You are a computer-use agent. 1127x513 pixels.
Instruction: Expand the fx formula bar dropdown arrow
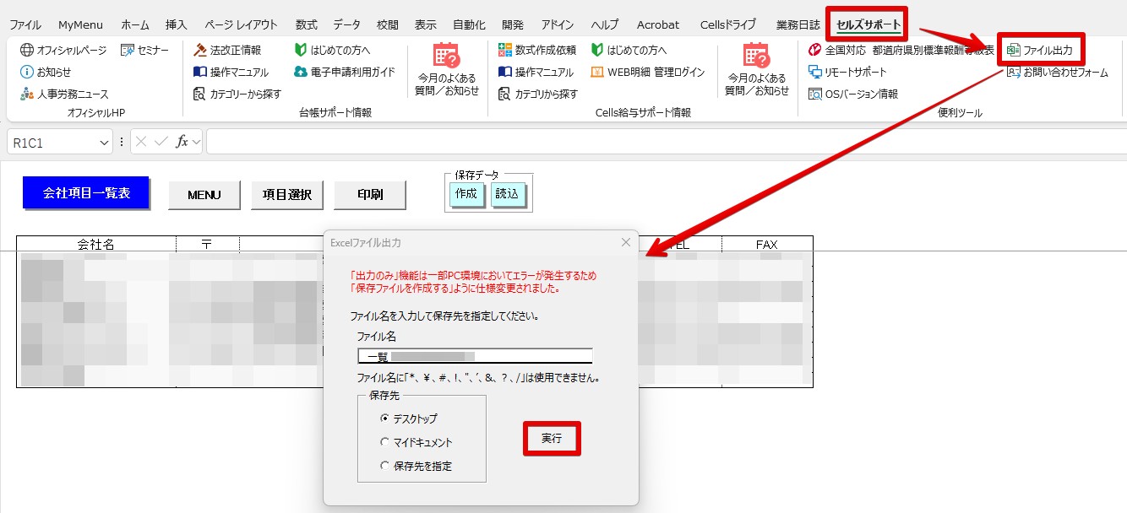coord(197,143)
